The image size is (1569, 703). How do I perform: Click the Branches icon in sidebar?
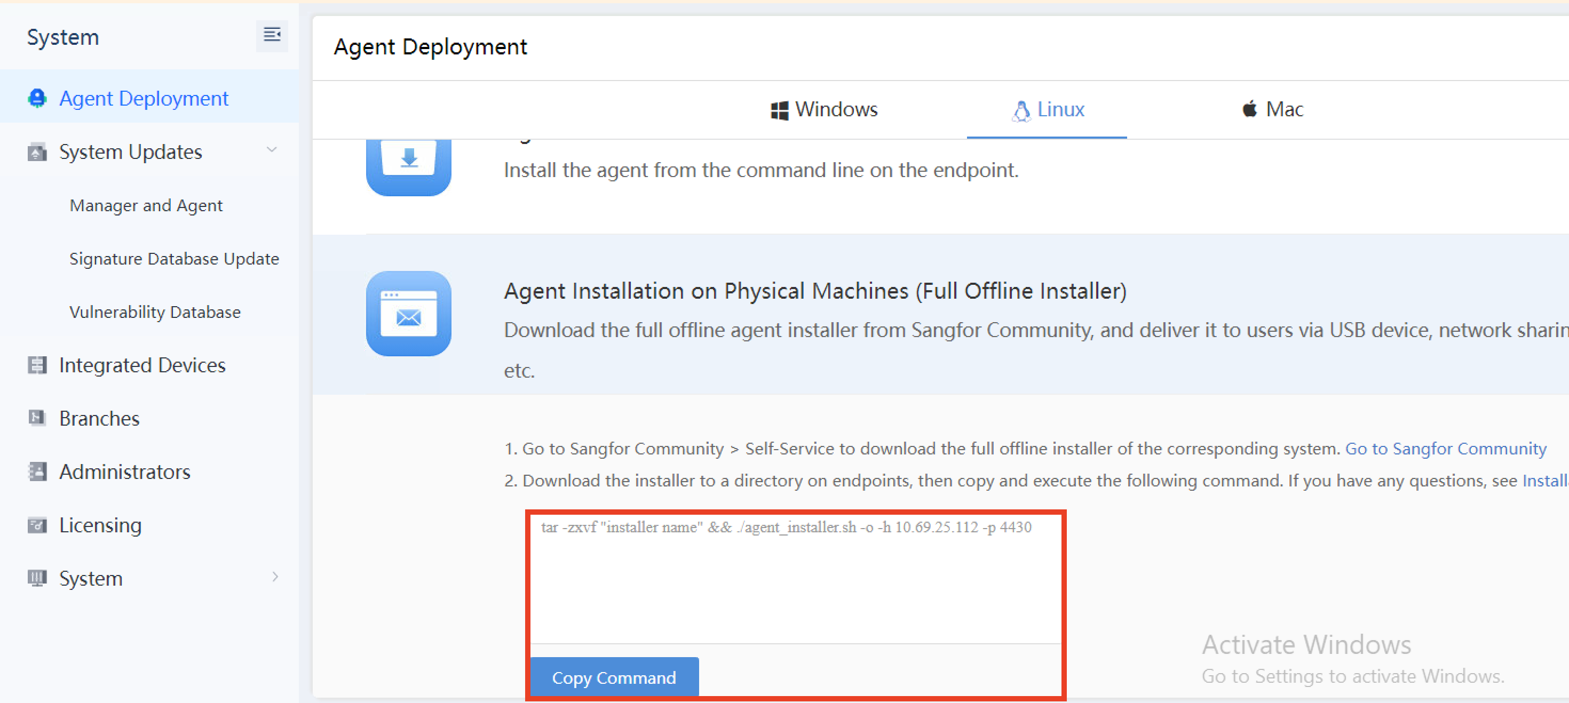click(37, 418)
